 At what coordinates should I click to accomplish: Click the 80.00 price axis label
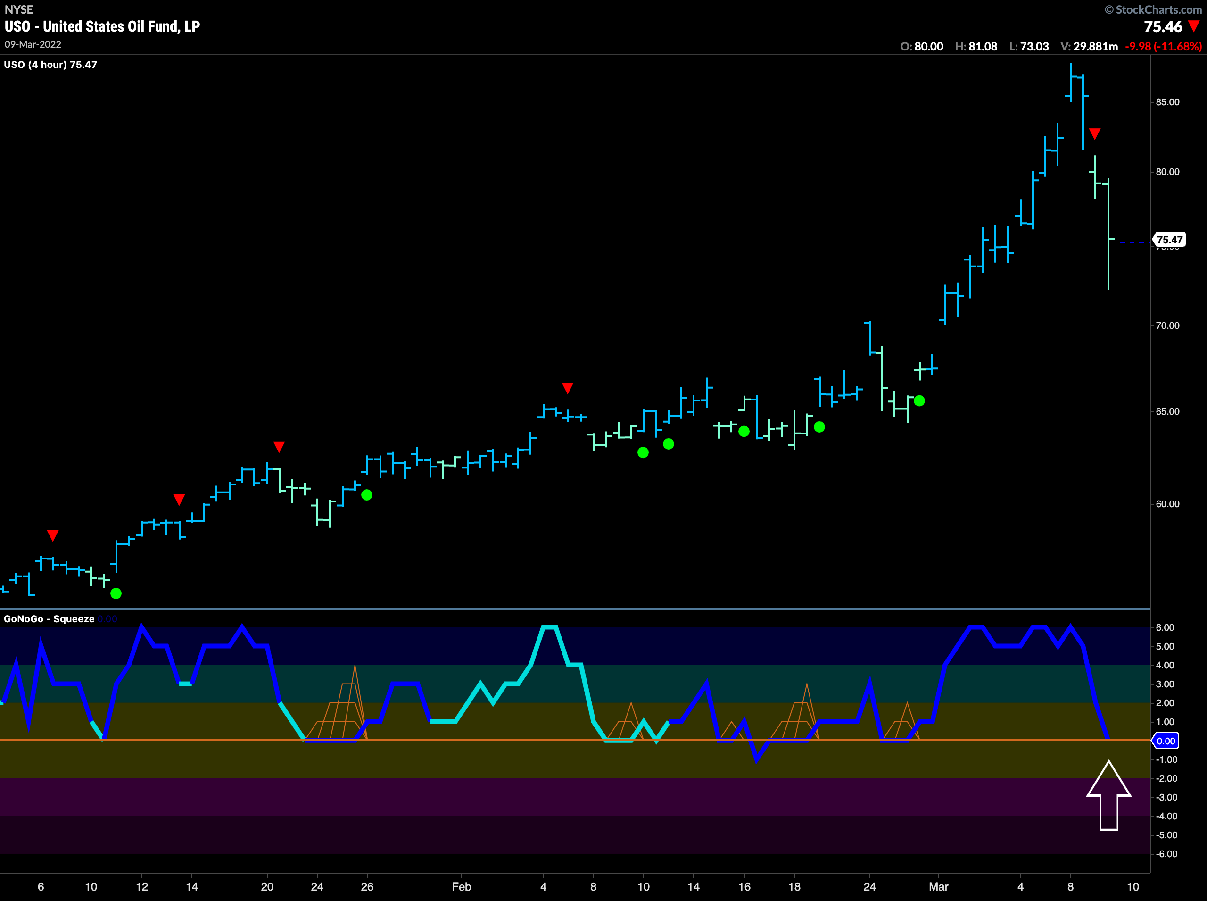point(1168,172)
